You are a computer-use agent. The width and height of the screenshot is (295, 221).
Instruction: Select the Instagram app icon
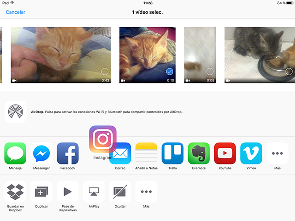[103, 139]
